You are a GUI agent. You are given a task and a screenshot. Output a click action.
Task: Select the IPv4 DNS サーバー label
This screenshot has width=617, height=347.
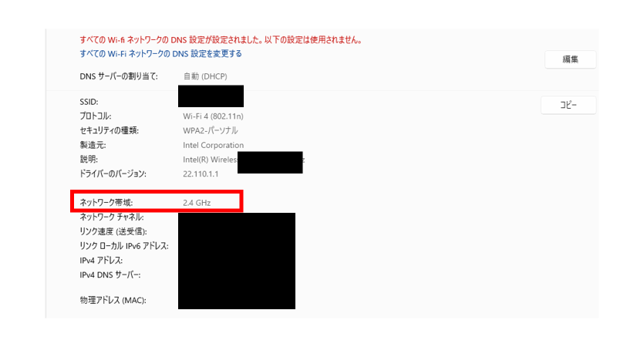110,275
